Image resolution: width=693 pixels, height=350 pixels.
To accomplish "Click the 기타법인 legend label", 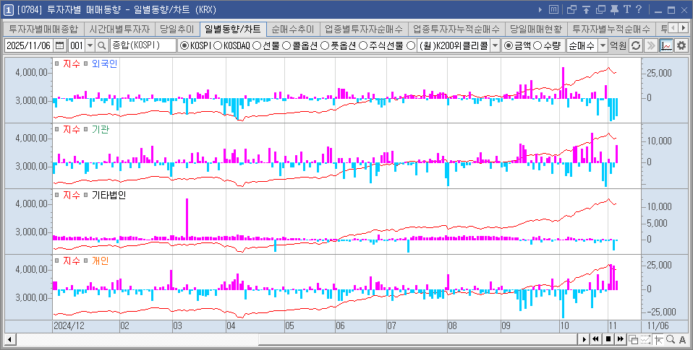I will pyautogui.click(x=109, y=196).
